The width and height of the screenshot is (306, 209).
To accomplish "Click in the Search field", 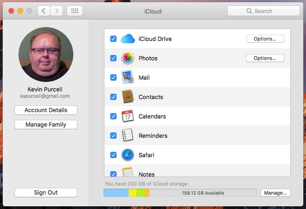I will [x=264, y=11].
